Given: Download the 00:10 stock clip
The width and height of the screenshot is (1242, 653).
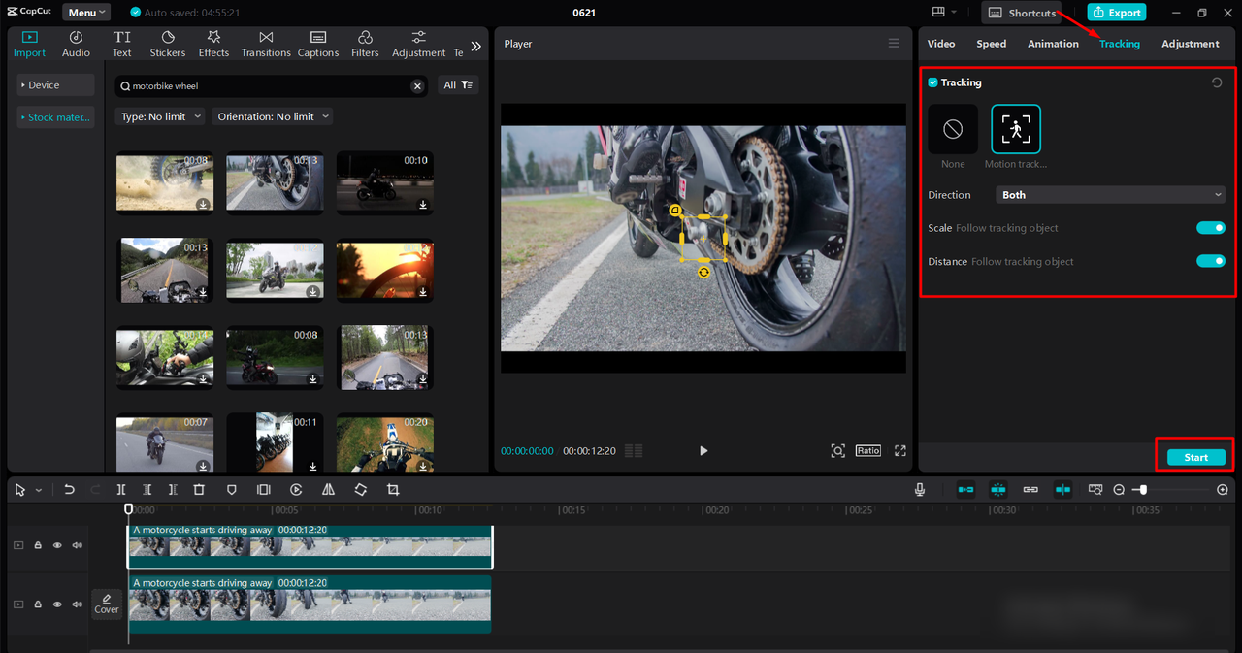Looking at the screenshot, I should pos(423,205).
